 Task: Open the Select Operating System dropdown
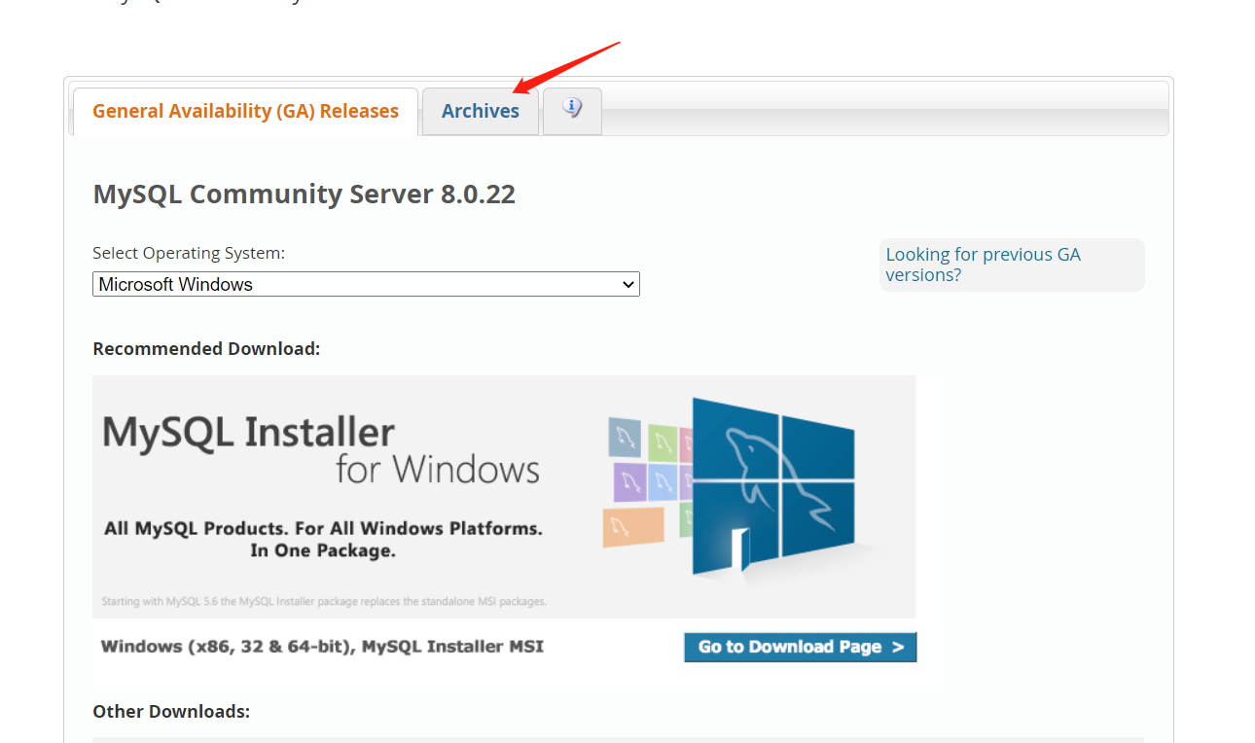pyautogui.click(x=366, y=284)
